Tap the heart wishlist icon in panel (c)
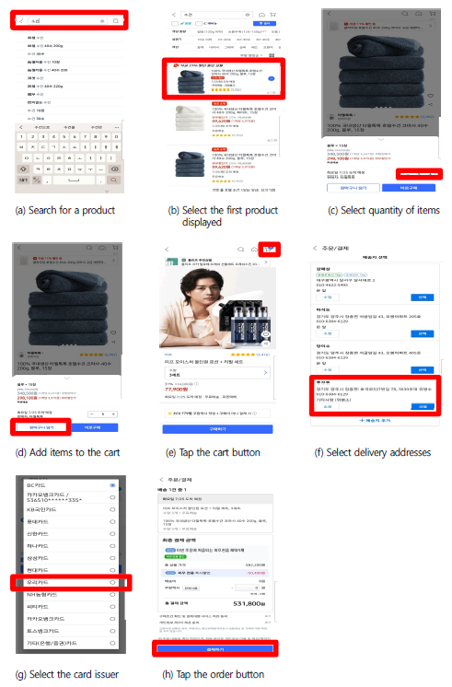 431,96
